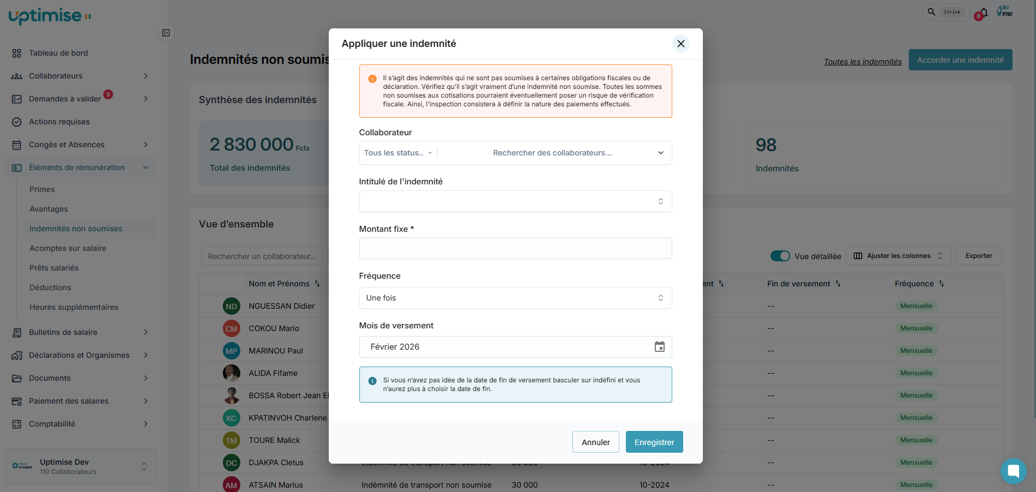
Task: Toggle the Vue détaillée switch
Action: tap(780, 256)
